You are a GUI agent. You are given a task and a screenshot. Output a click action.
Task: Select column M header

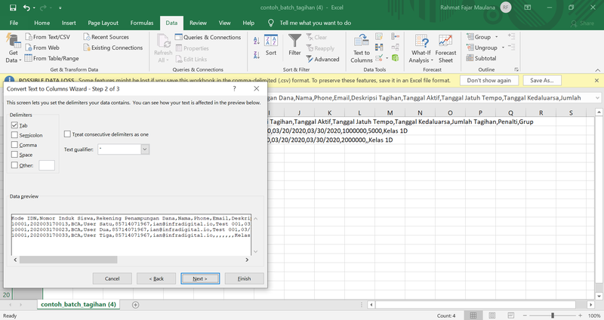[x=390, y=112]
